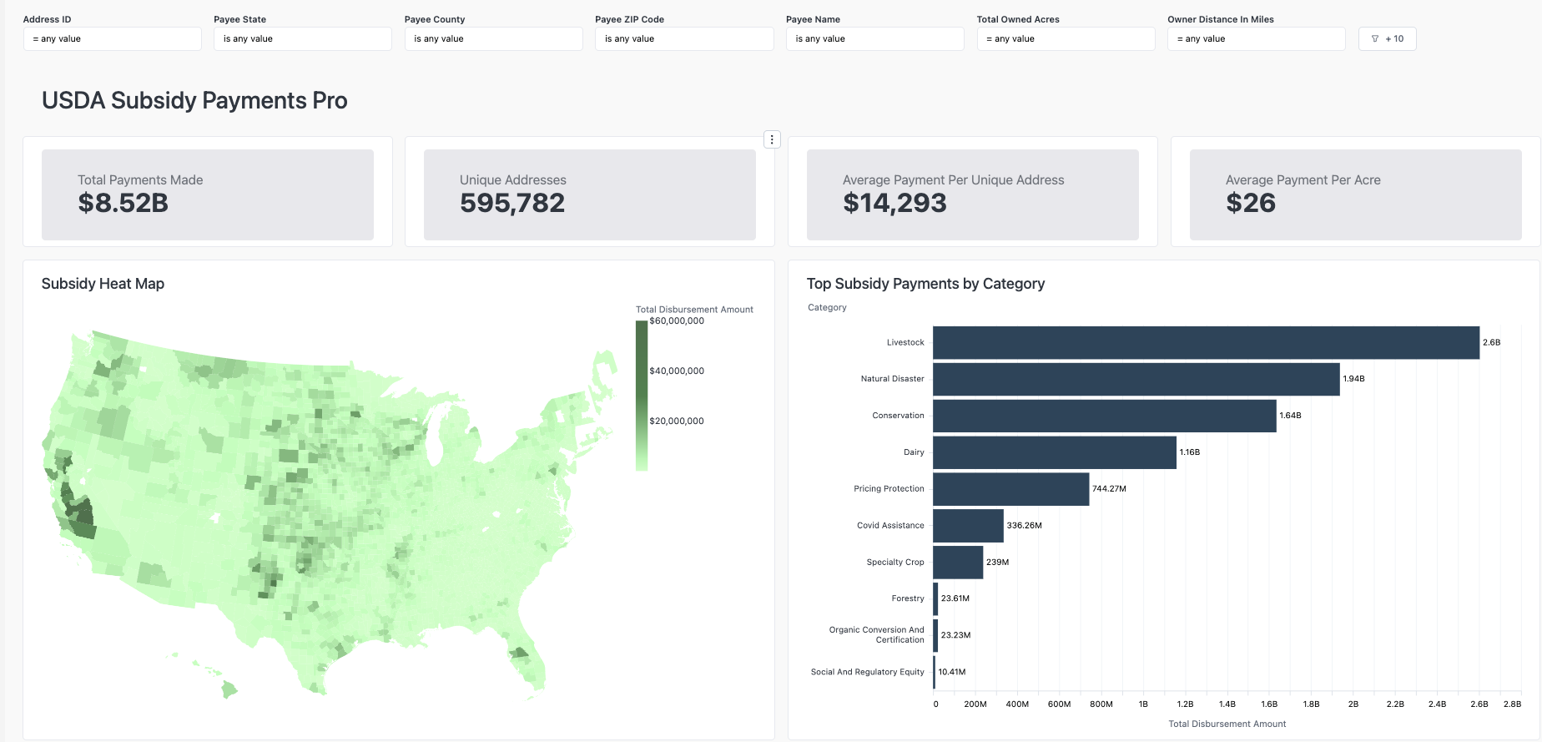Click the Total Payments Made tile value $8.52B
1542x742 pixels.
coord(123,203)
